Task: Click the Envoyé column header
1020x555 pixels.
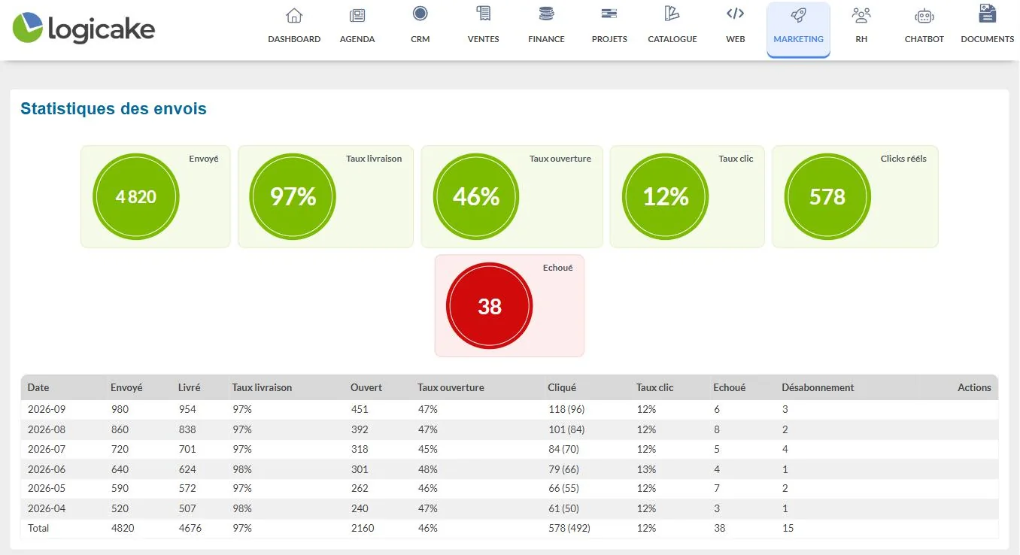Action: click(126, 388)
